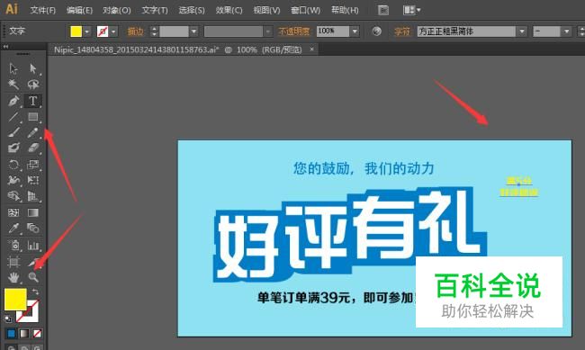The width and height of the screenshot is (585, 350).
Task: Select the Zoom magnifier tool
Action: point(32,277)
